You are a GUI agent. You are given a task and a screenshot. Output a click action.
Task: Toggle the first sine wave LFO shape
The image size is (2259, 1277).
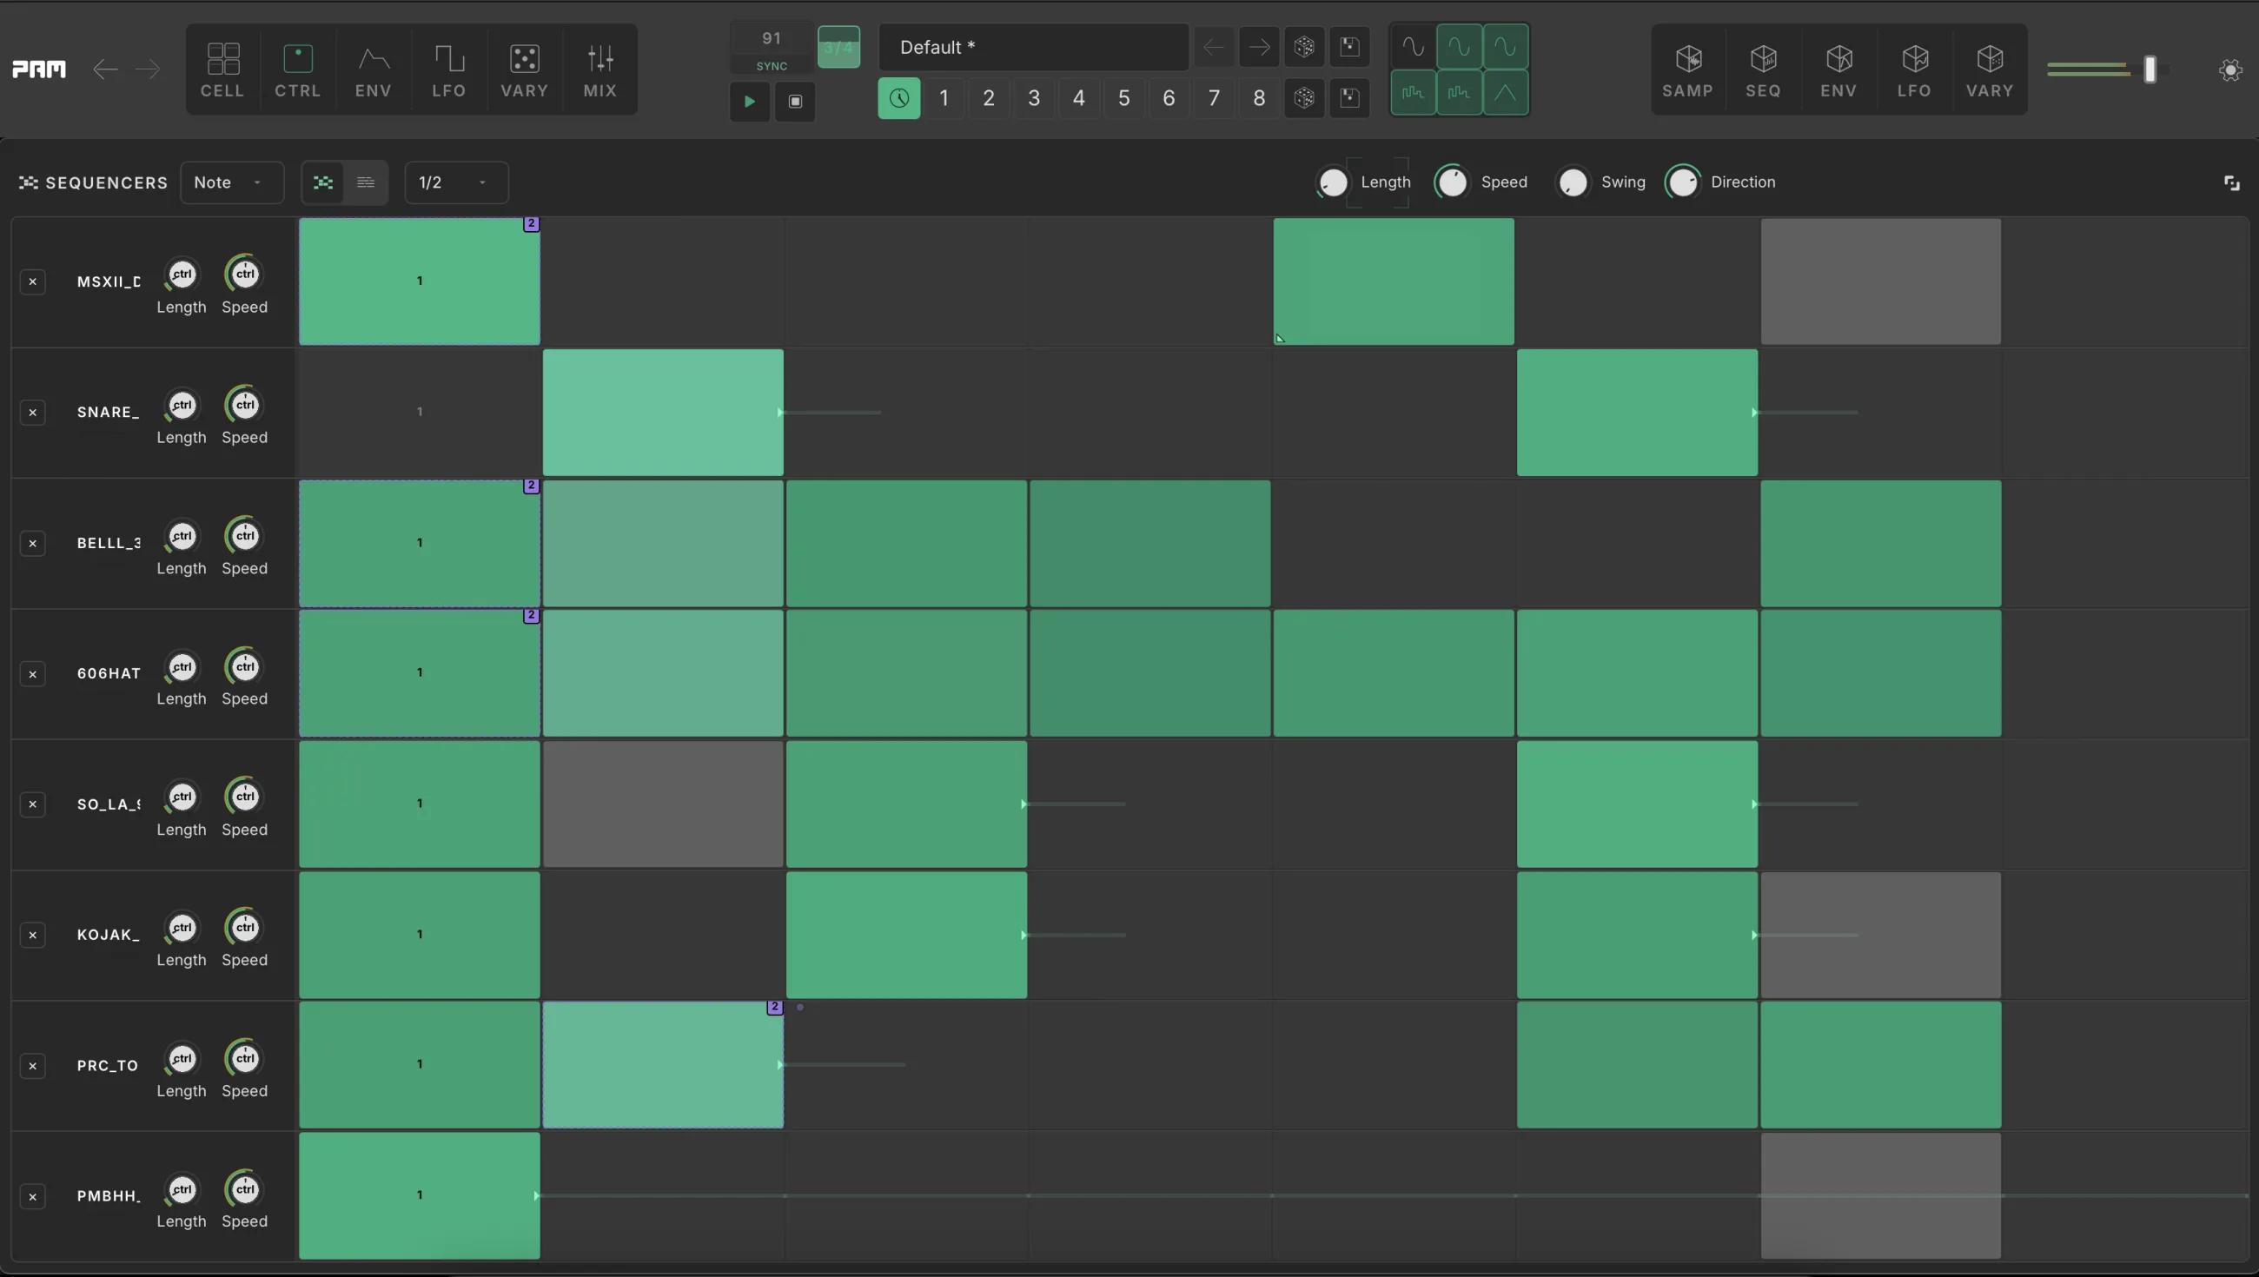(1413, 47)
